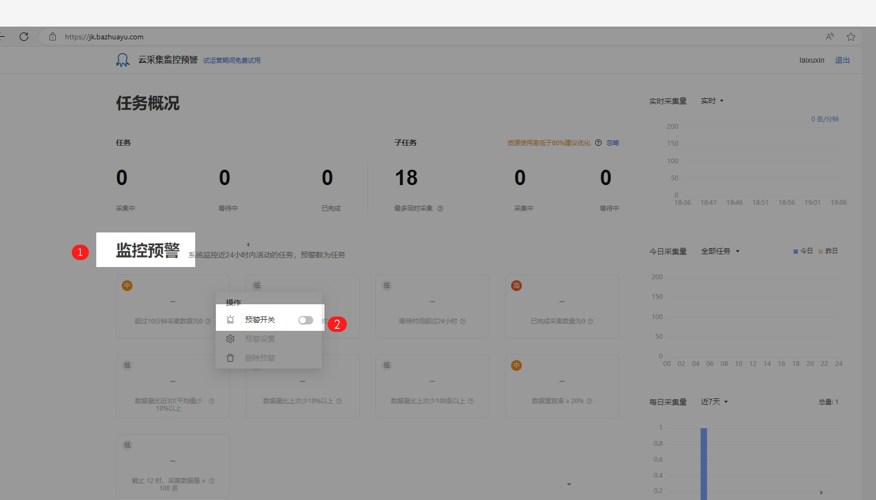Click the 数据重复率 ≥ 20% card text

[x=558, y=401]
